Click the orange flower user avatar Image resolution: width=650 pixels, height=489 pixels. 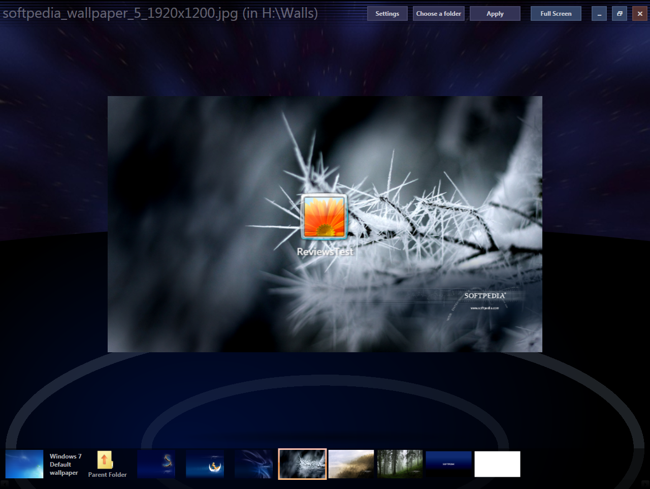point(324,217)
